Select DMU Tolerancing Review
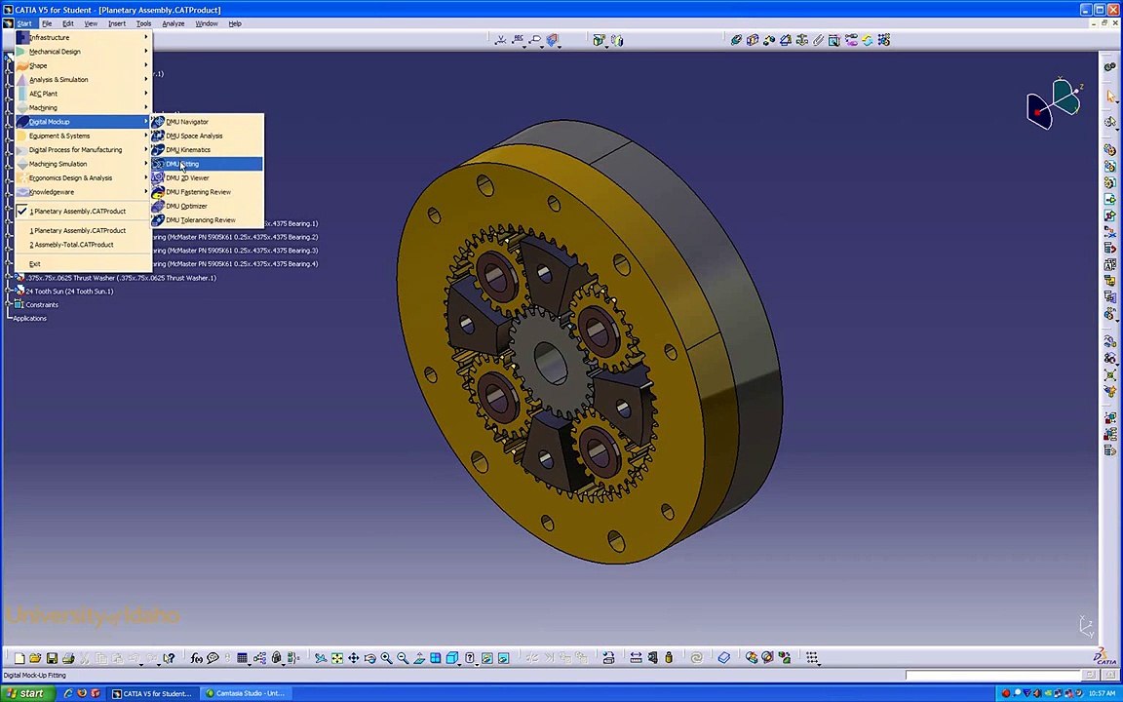1123x702 pixels. [207, 220]
